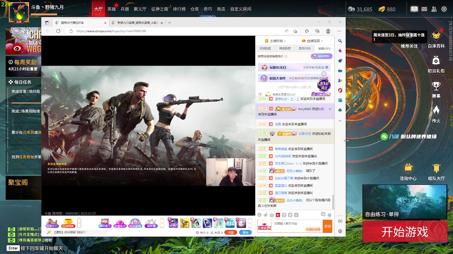453x254 pixels.
Task: Open the game mail envelope icon
Action: pos(424,9)
